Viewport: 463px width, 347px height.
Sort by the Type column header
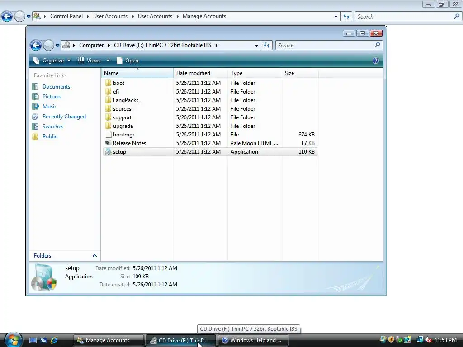pyautogui.click(x=255, y=73)
